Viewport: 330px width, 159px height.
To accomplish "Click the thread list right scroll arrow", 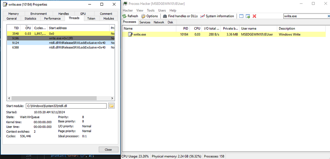I will [112, 98].
